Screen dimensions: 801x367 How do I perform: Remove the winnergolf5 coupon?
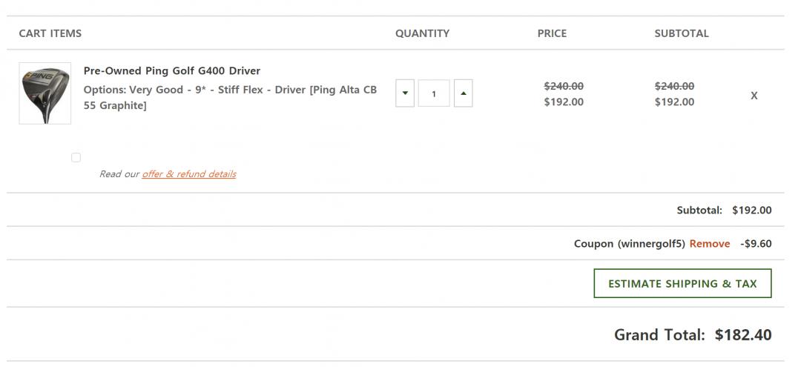click(709, 243)
